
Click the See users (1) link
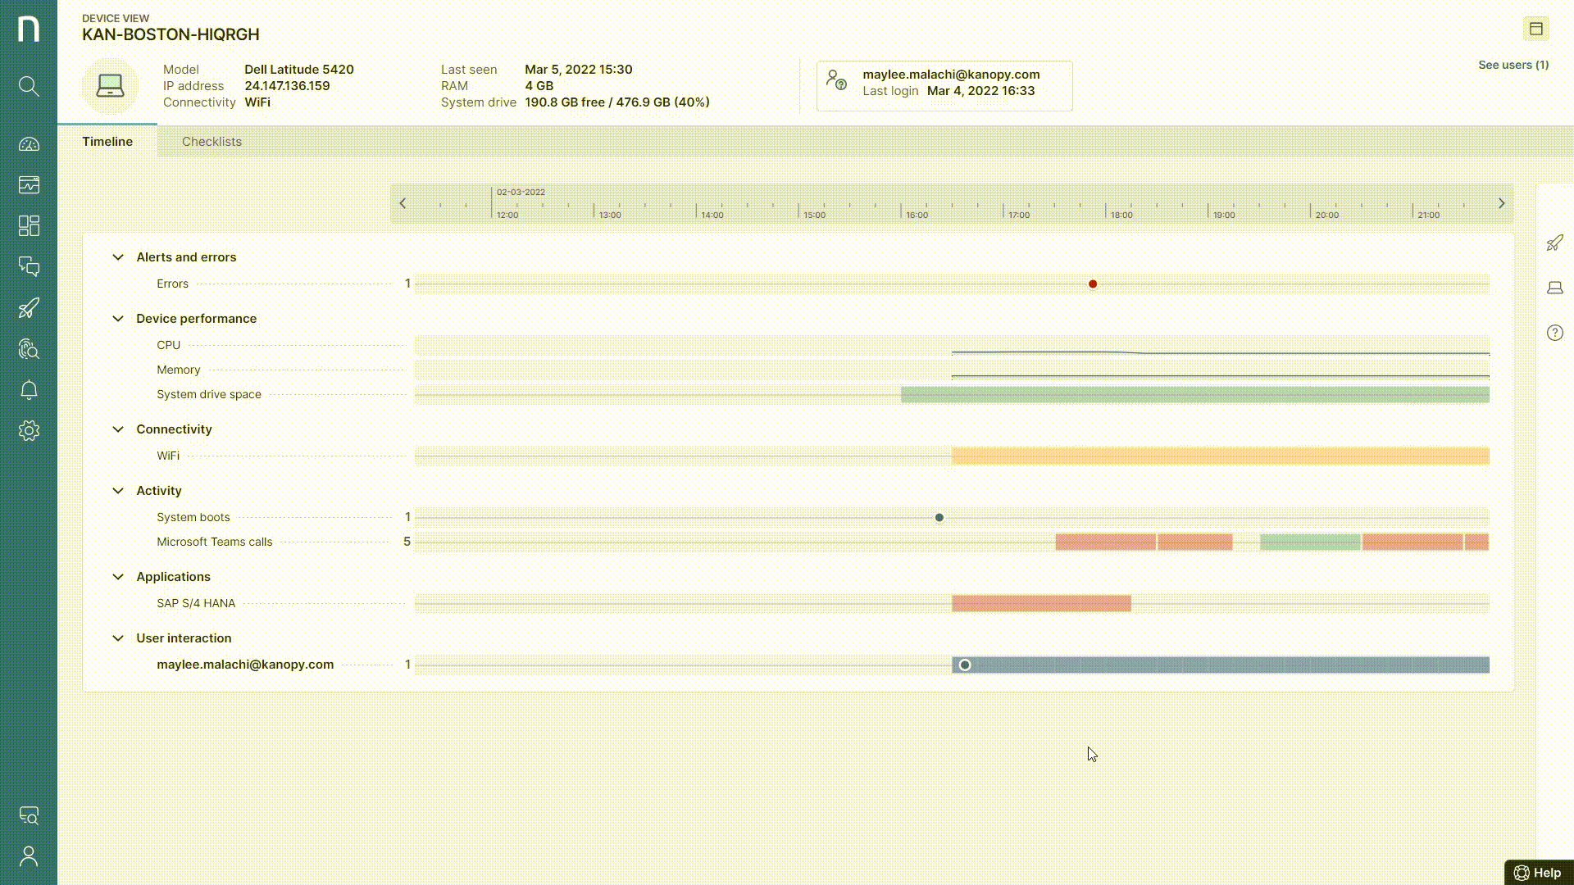[1513, 65]
